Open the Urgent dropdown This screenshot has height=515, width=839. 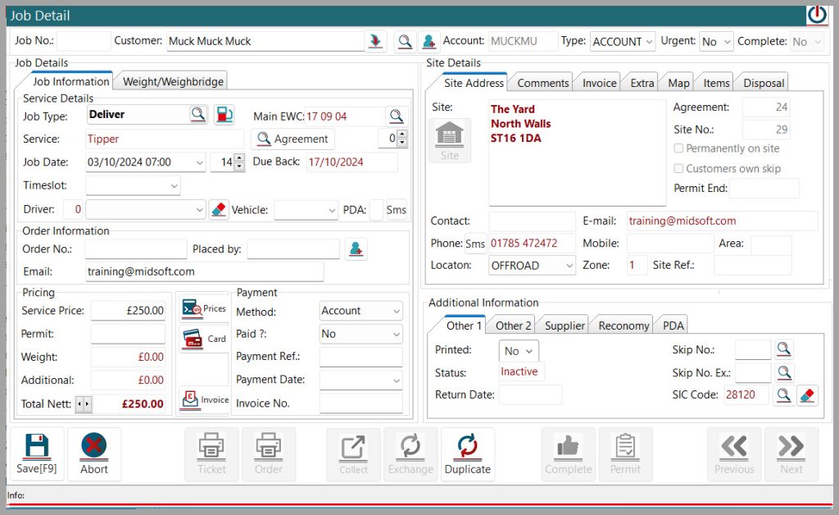[716, 42]
